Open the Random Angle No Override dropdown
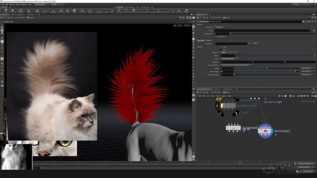 tap(307, 71)
